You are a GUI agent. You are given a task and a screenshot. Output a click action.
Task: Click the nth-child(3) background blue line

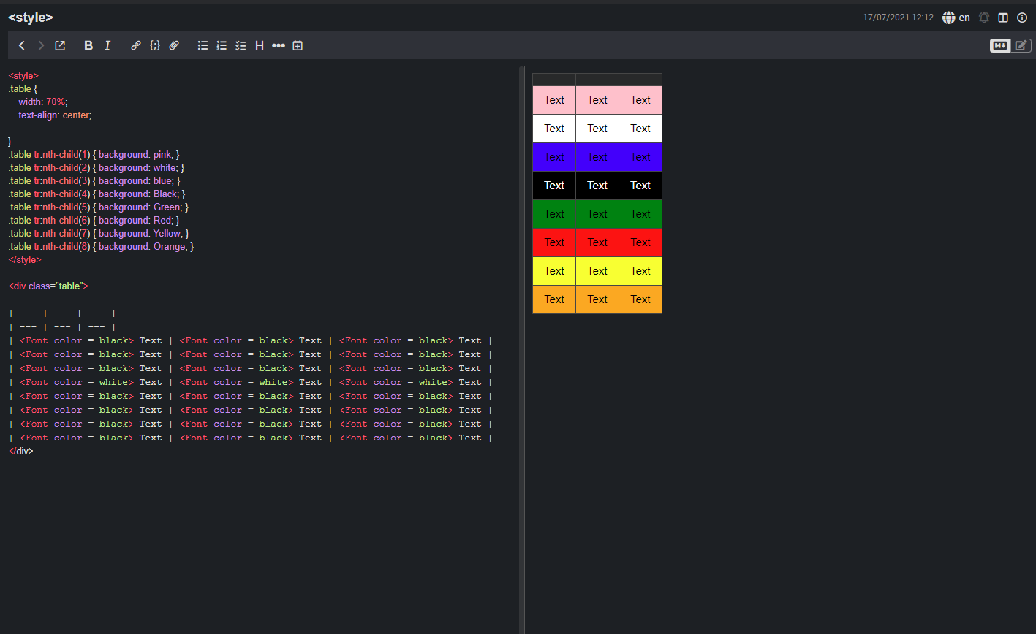(x=94, y=180)
